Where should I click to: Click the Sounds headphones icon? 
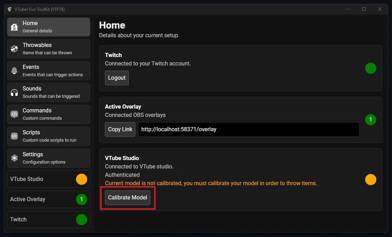point(14,93)
